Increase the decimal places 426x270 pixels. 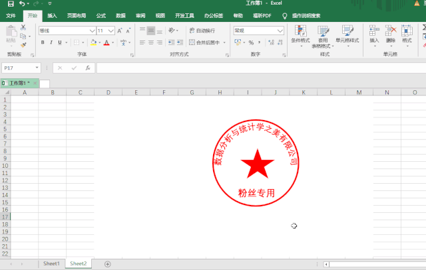coord(271,42)
